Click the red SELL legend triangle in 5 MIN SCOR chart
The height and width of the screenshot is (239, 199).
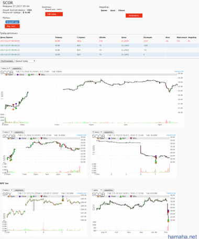(41, 138)
